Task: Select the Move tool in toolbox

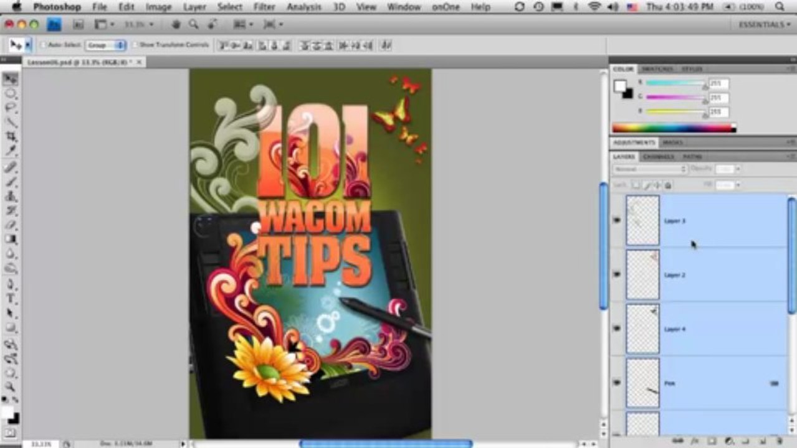Action: (x=11, y=79)
